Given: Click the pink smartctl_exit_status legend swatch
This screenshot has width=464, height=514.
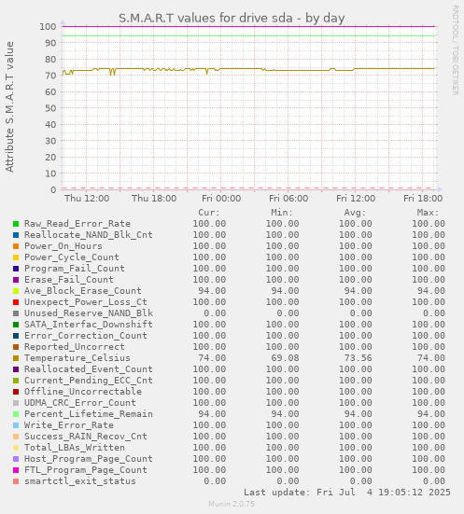Looking at the screenshot, I should tap(16, 481).
